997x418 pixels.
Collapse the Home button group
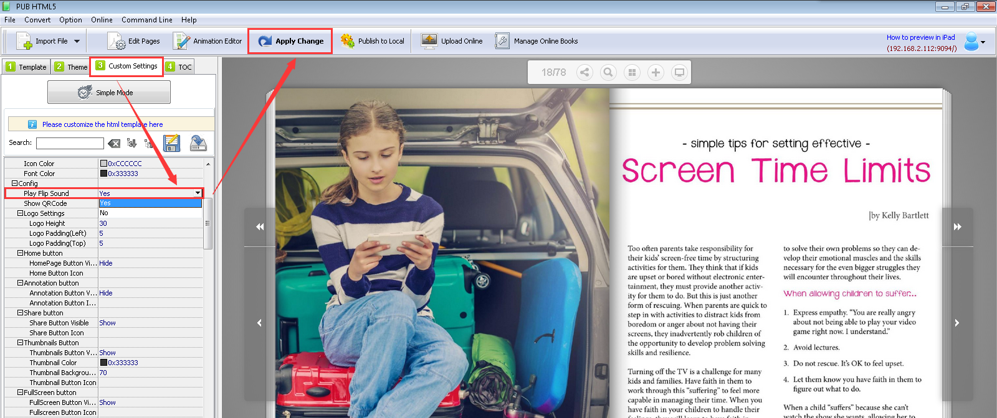20,253
